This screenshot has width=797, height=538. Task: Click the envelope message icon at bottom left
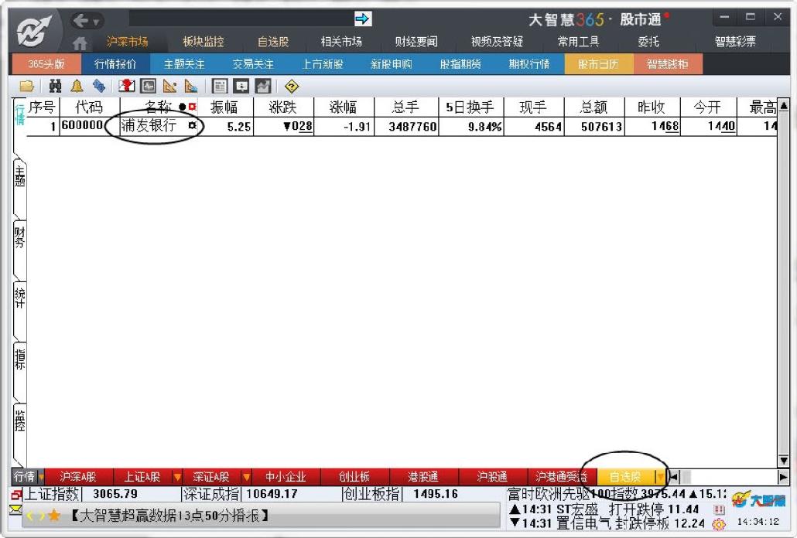tap(15, 509)
